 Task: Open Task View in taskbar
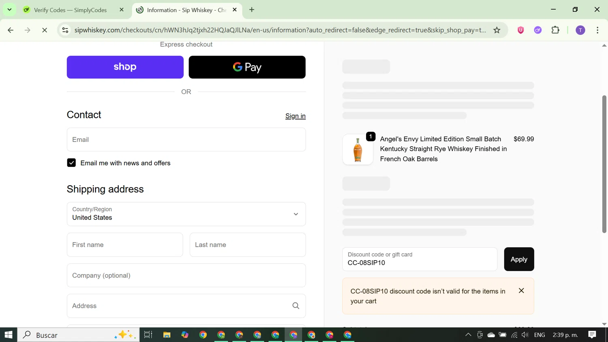[x=148, y=335]
